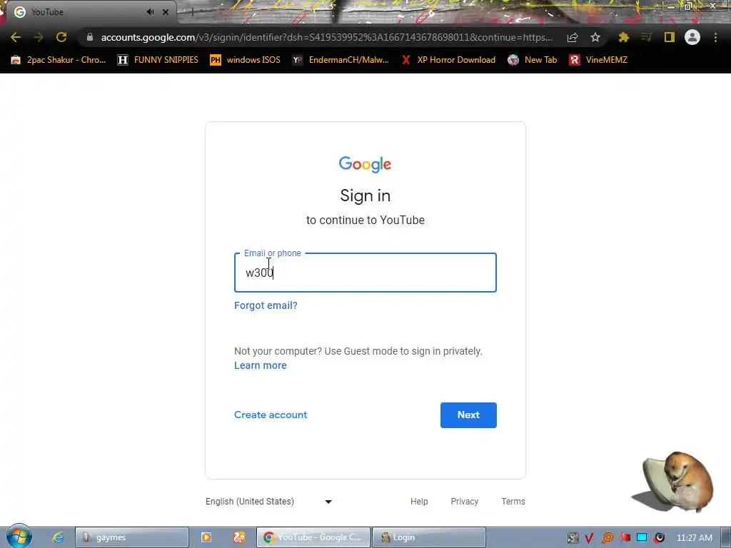Viewport: 731px width, 548px height.
Task: Reload the sign-in page
Action: (x=61, y=37)
